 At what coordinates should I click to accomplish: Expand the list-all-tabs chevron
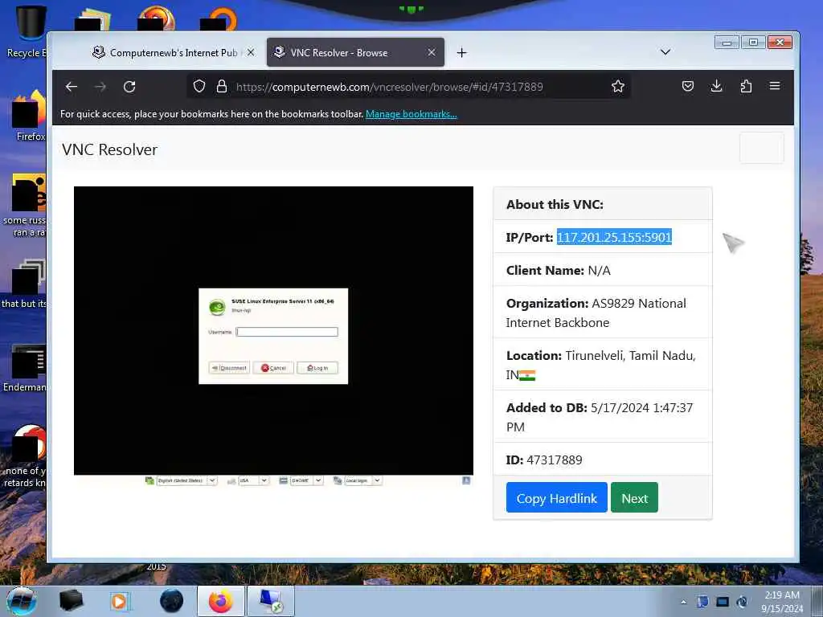pyautogui.click(x=665, y=52)
